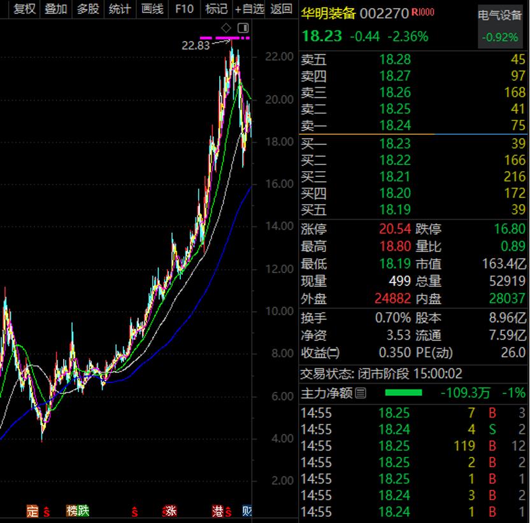Viewport: 530px width, 523px height.
Task: Click the blue 财 event marker
Action: 247,510
